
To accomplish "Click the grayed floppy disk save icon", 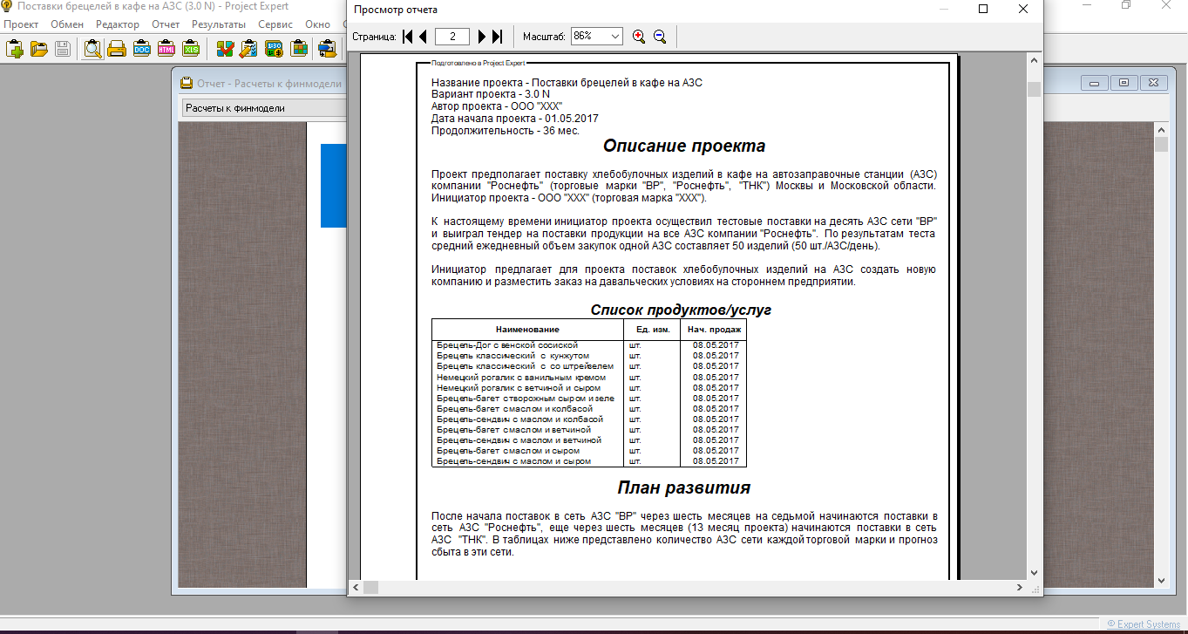I will (x=63, y=49).
